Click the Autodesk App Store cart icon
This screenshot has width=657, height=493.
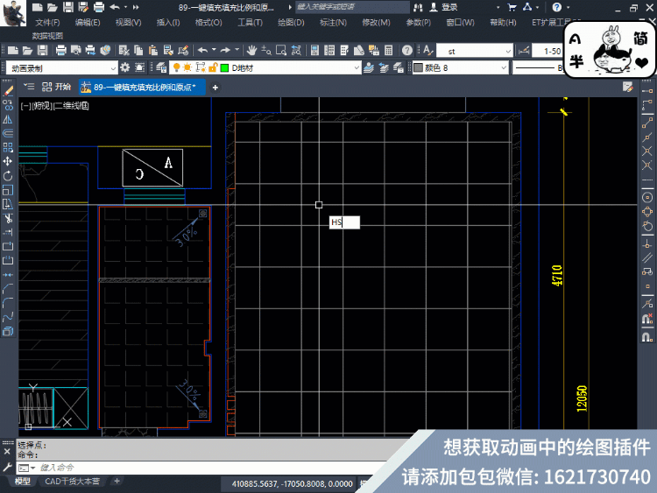tap(512, 7)
